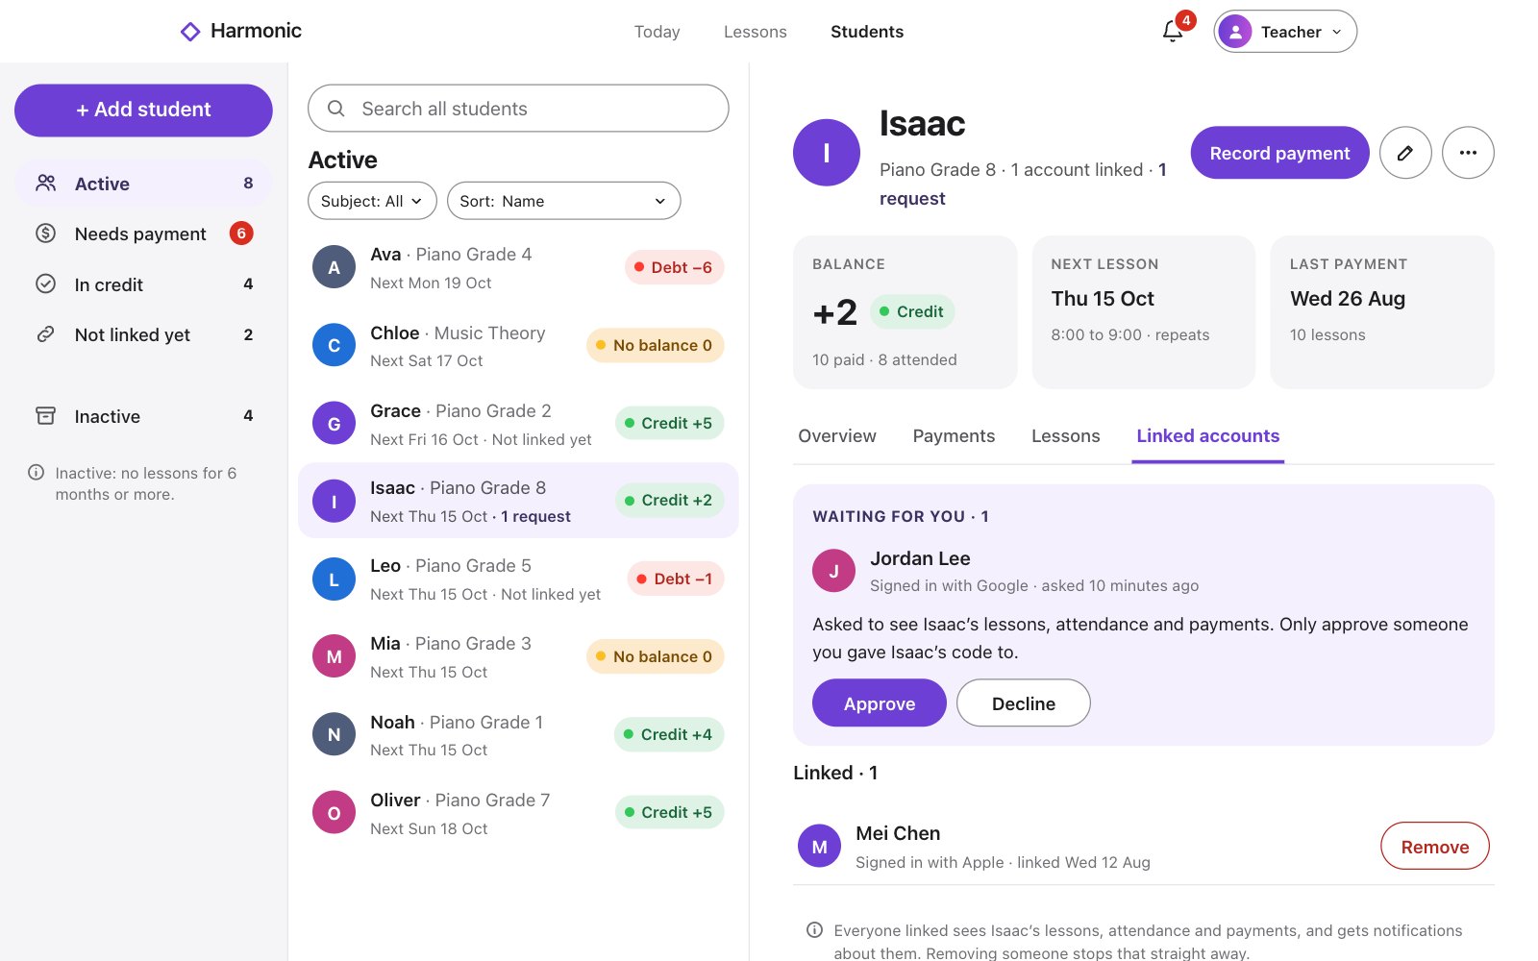Open Grace's student row
This screenshot has height=961, width=1538.
pyautogui.click(x=518, y=423)
